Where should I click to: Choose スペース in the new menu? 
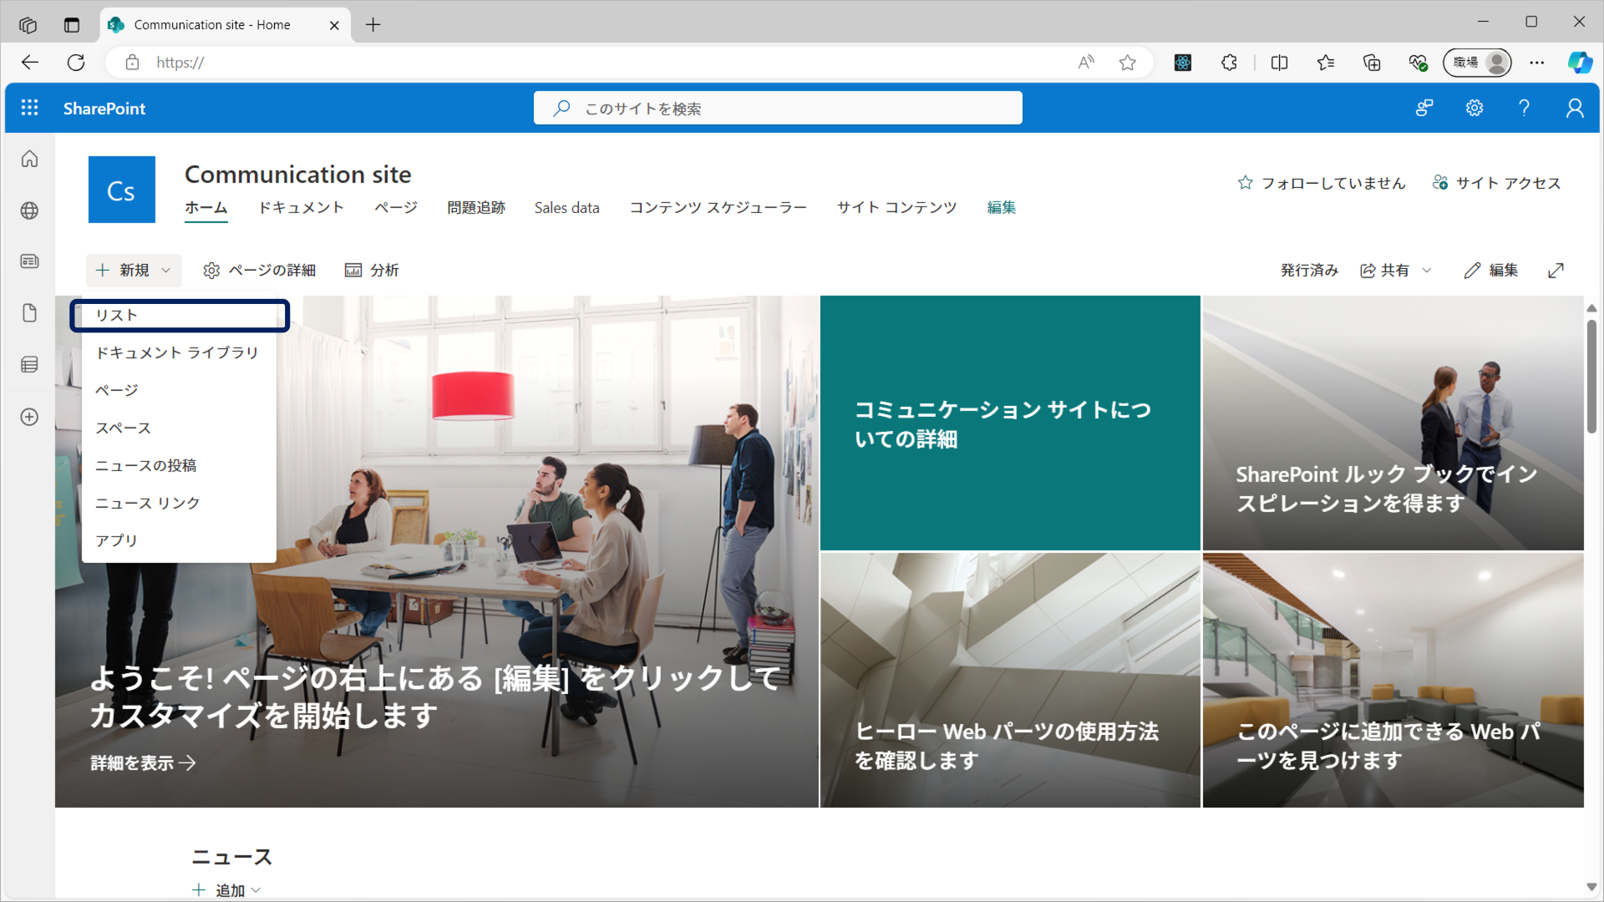point(179,428)
